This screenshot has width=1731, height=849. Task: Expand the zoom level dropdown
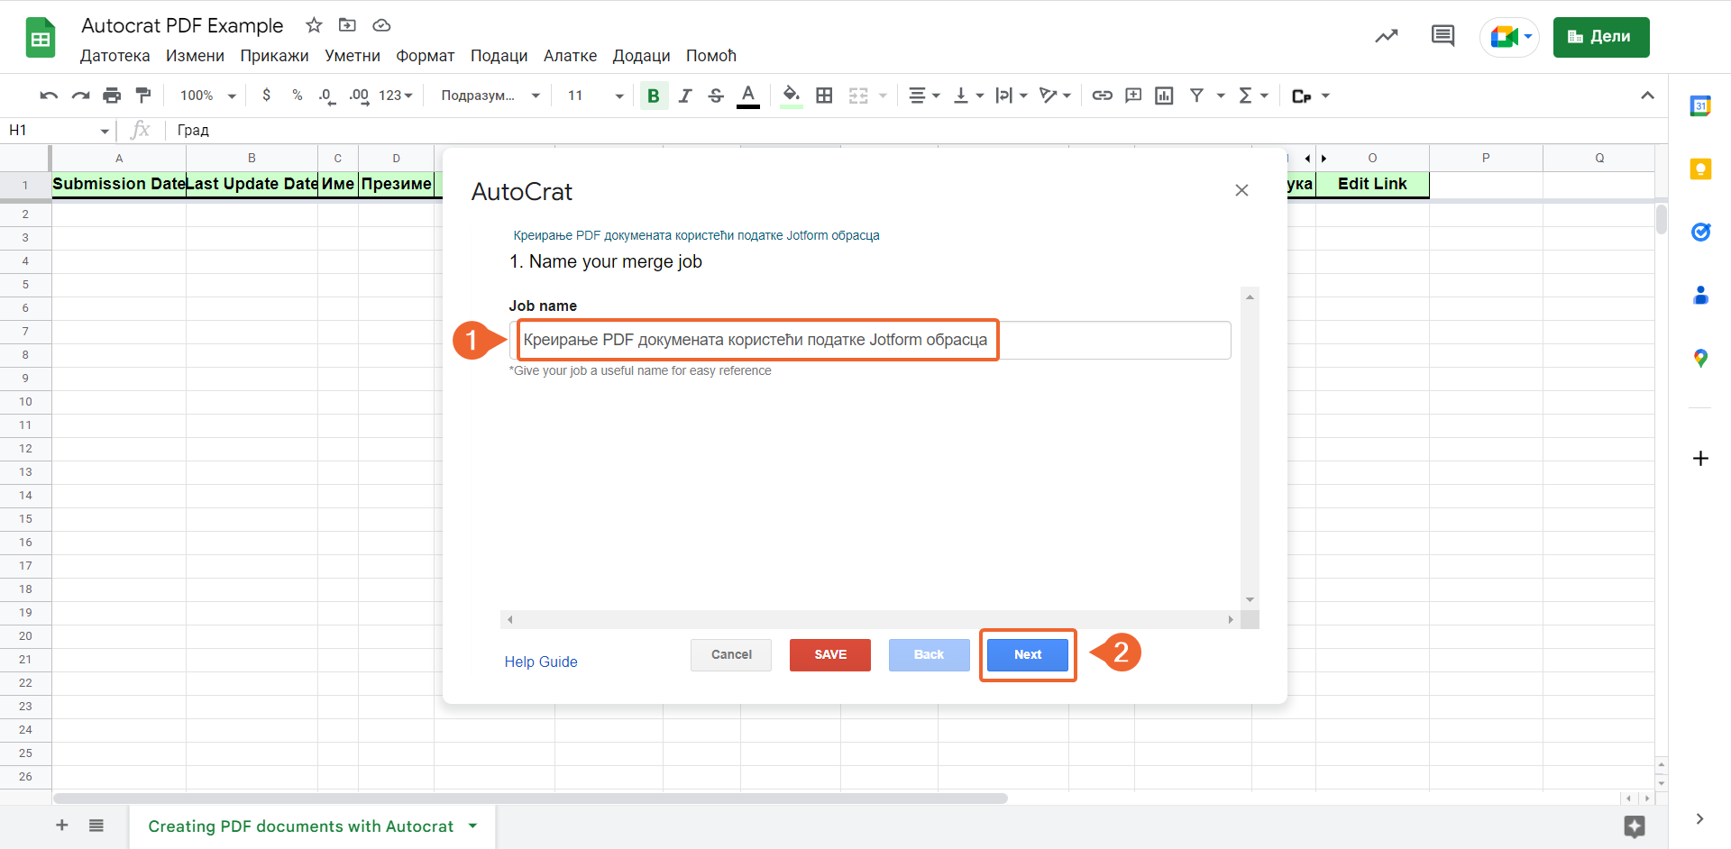207,96
